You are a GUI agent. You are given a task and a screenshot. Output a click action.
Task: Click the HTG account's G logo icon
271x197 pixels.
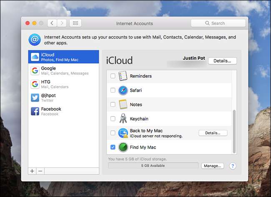coord(35,84)
